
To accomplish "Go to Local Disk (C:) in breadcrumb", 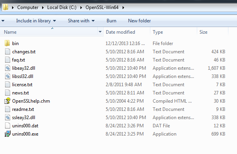I will [62, 7].
